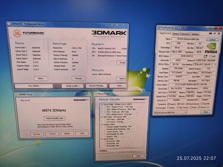Toggle the OpenGL 3.3 checkbox

tap(199, 107)
